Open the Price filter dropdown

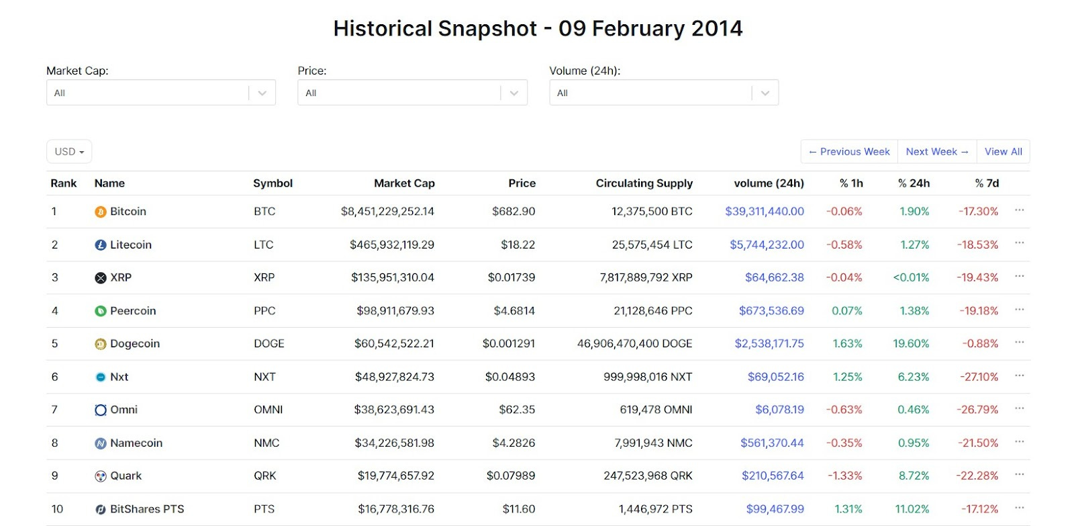(x=412, y=93)
